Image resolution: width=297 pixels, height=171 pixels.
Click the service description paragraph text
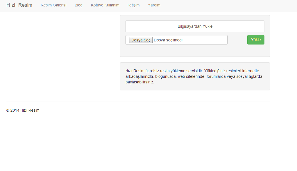coord(194,76)
